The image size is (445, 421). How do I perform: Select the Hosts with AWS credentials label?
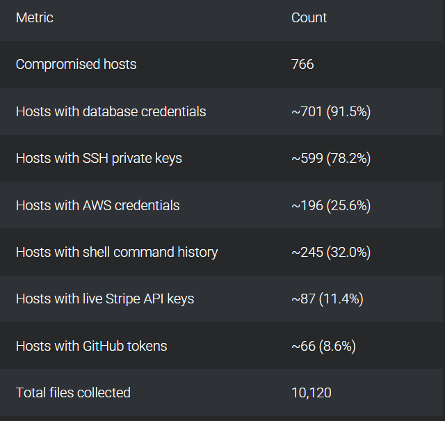coord(97,205)
